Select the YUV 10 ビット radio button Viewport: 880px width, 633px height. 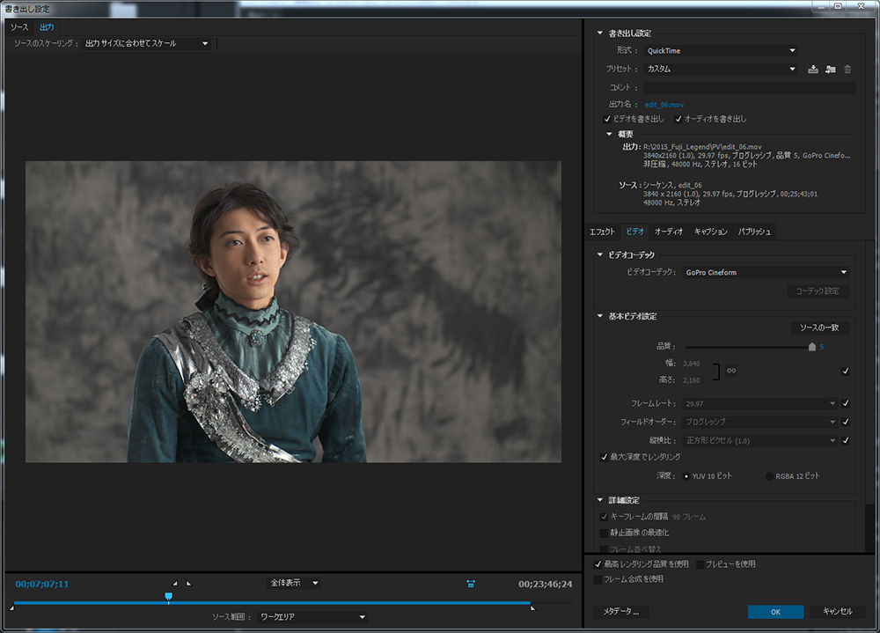(x=686, y=476)
